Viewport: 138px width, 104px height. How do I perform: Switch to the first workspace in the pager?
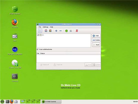23,102
